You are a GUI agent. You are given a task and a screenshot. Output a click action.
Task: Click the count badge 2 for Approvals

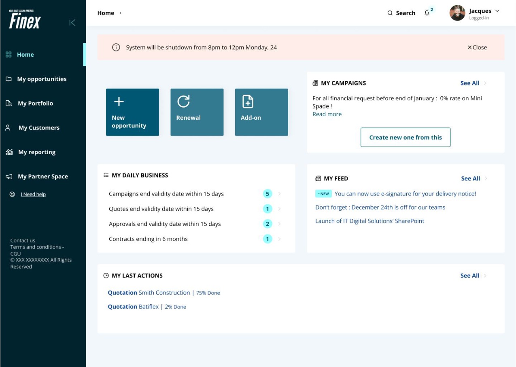tap(267, 224)
